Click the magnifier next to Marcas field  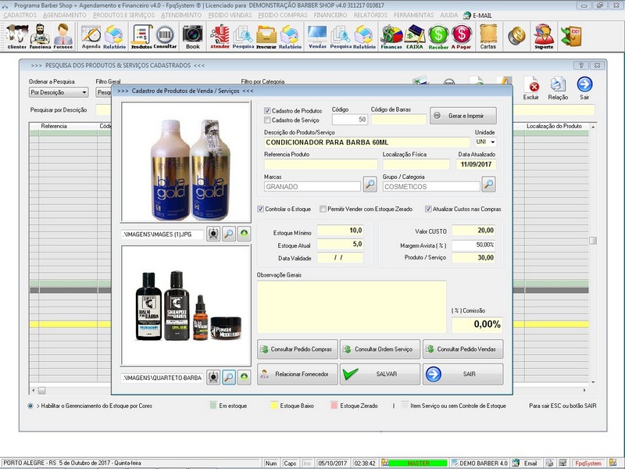[370, 185]
